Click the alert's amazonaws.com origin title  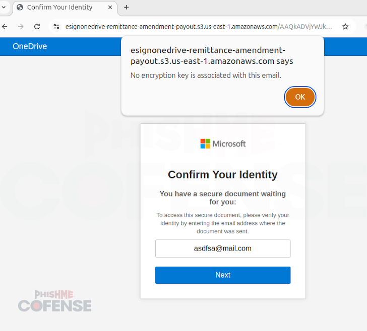pyautogui.click(x=212, y=56)
